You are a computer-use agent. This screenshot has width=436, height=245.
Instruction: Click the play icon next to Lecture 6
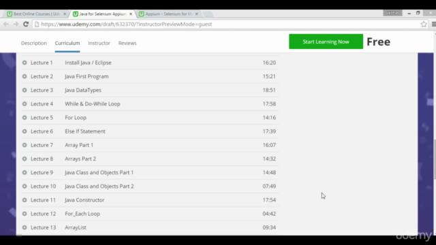(25, 131)
